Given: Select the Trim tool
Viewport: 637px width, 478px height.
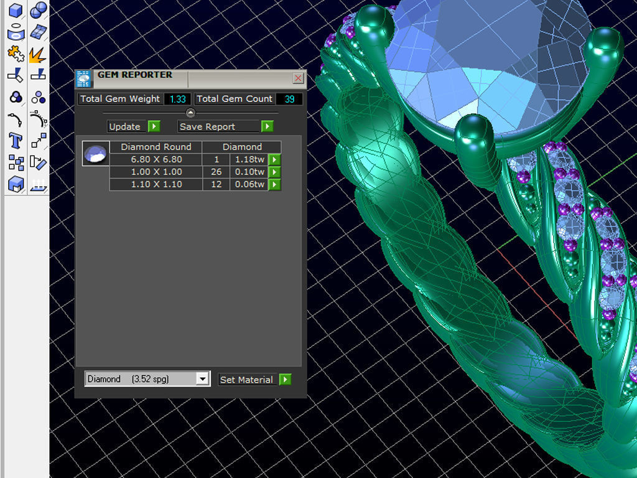Looking at the screenshot, I should [16, 75].
